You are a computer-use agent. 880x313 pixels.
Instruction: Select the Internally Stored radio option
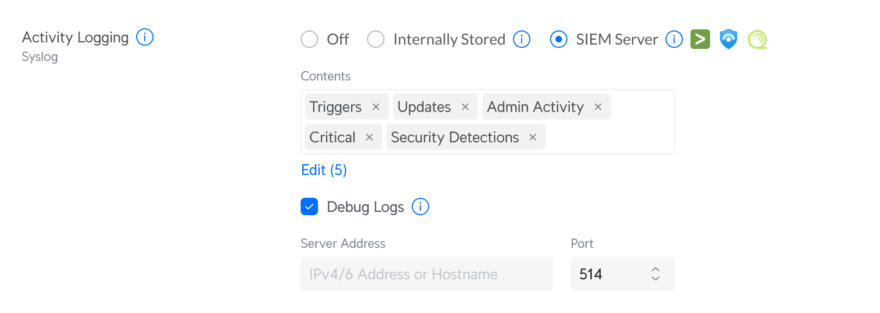(376, 39)
